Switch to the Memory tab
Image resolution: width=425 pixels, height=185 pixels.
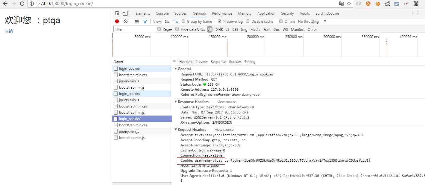(245, 13)
